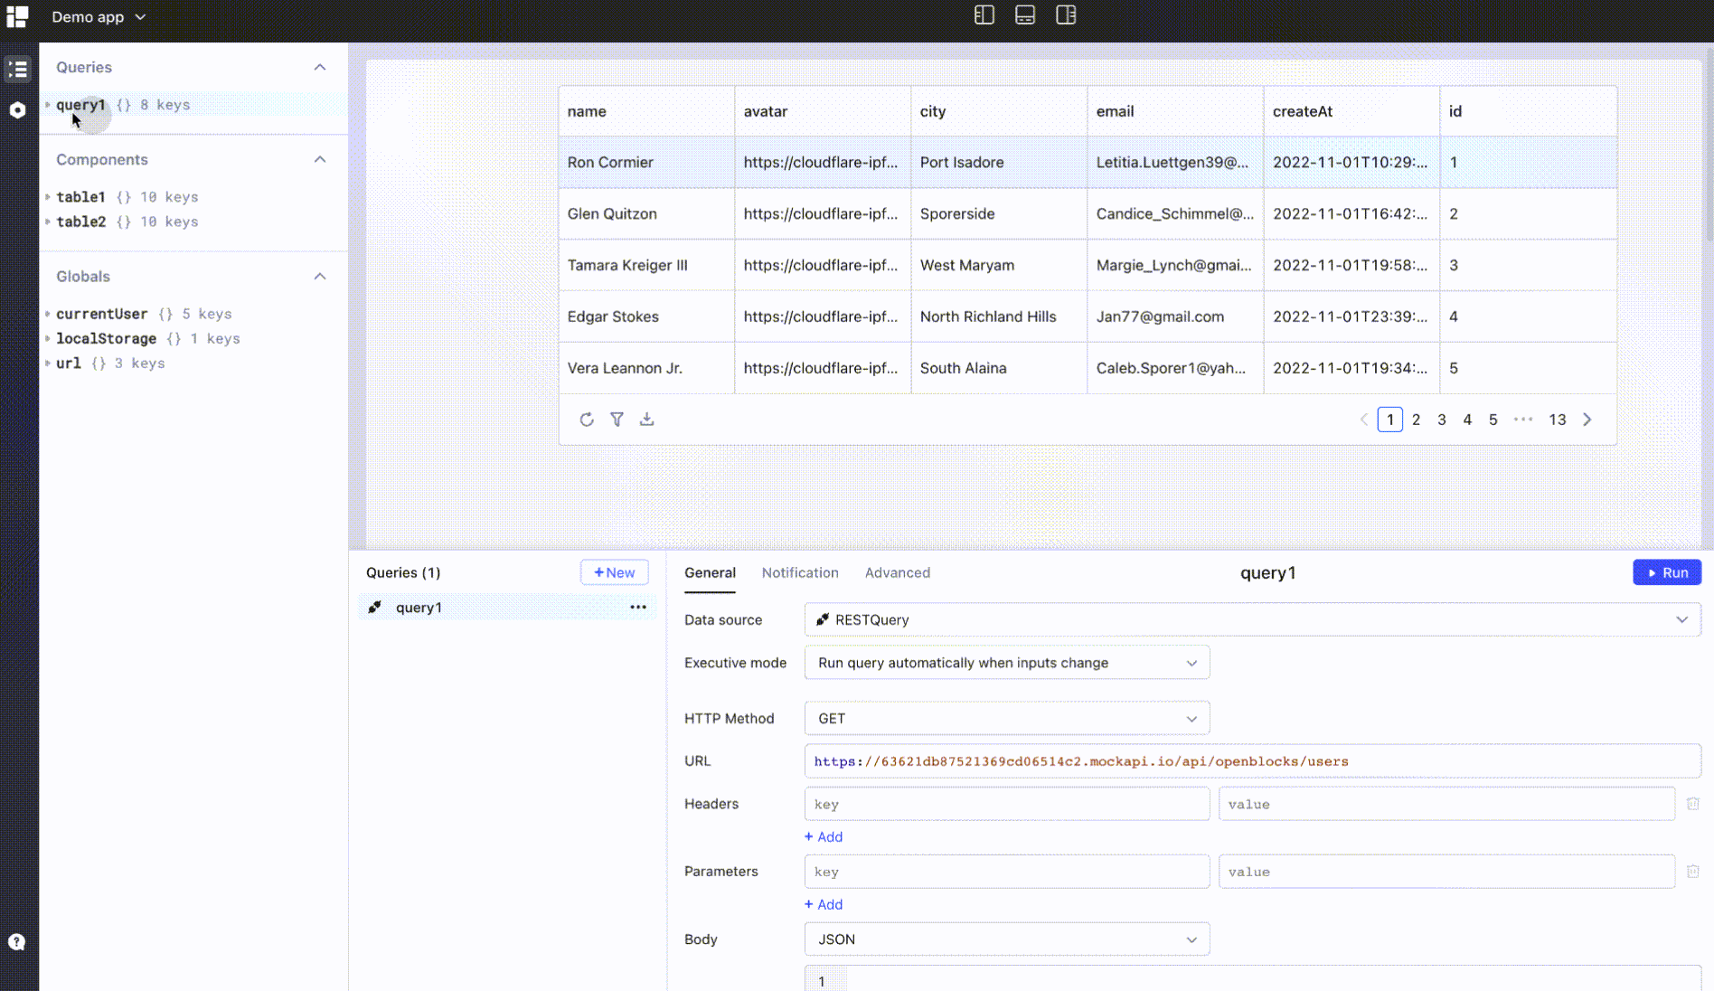The height and width of the screenshot is (991, 1714).
Task: Toggle the right panel layout icon
Action: [1066, 15]
